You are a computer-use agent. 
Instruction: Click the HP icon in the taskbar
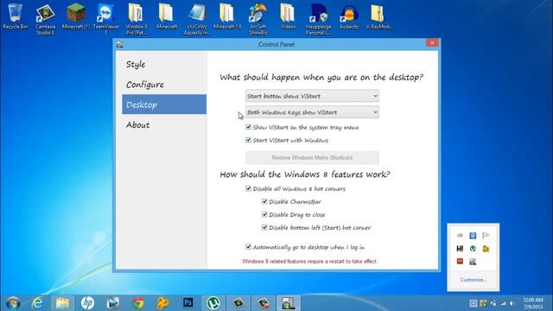coord(87,303)
